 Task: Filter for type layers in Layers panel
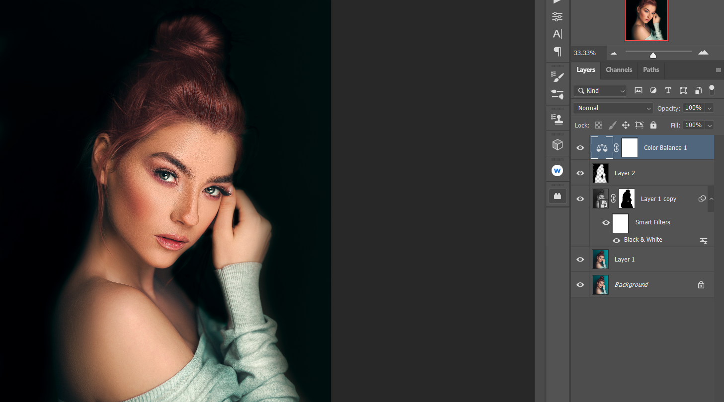(x=668, y=90)
